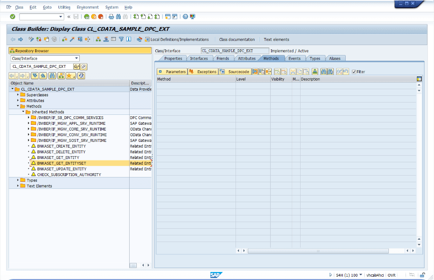Click the Last Page icon
The image size is (434, 280).
157,17
